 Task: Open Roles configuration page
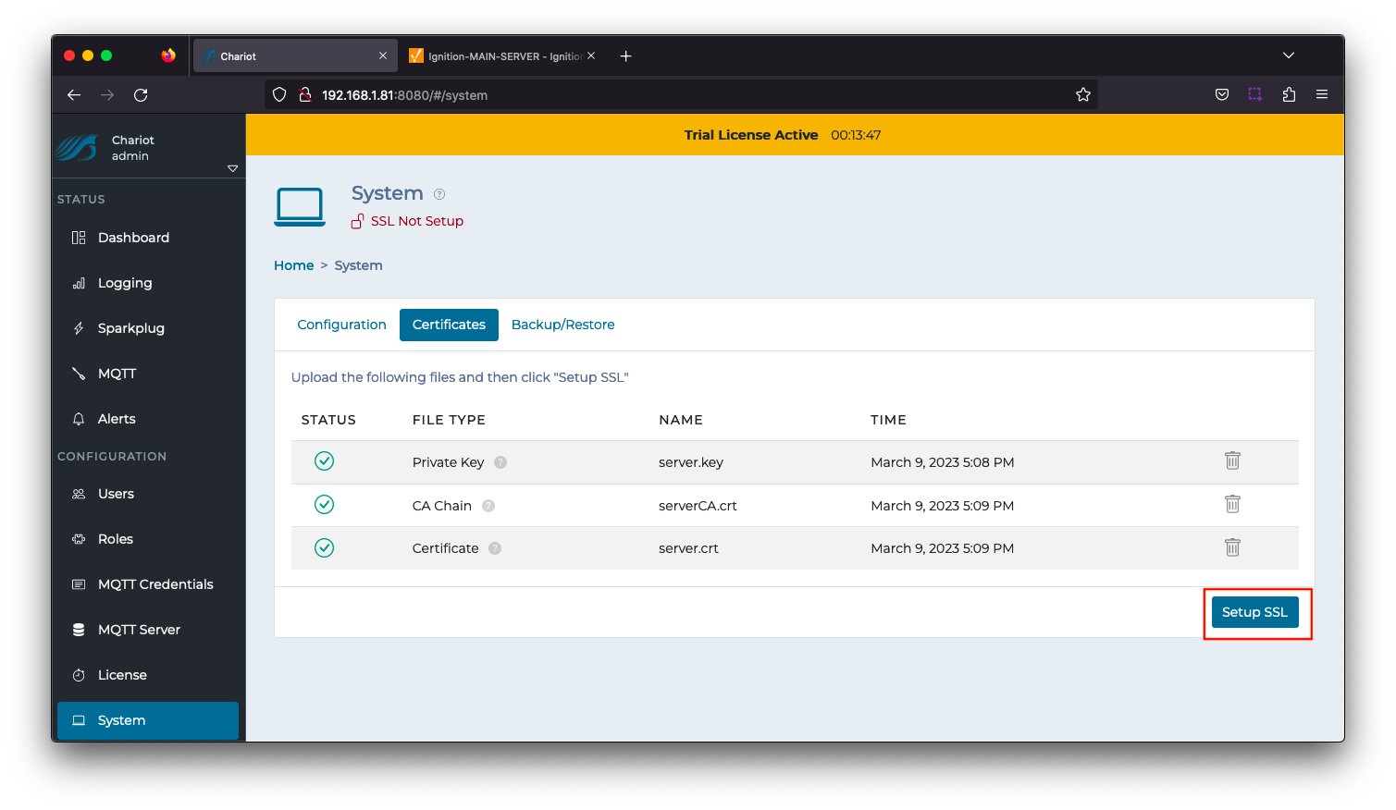coord(148,539)
